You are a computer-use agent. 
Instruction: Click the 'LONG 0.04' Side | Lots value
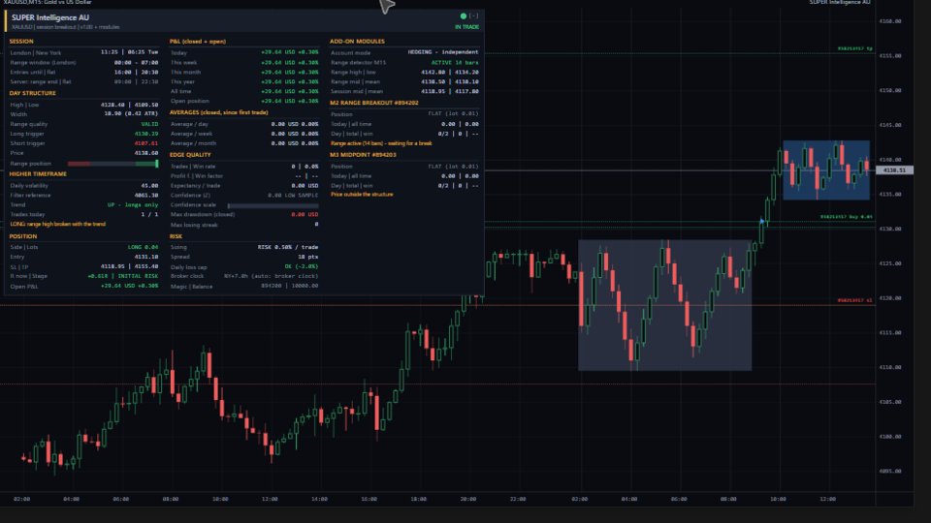click(x=144, y=247)
